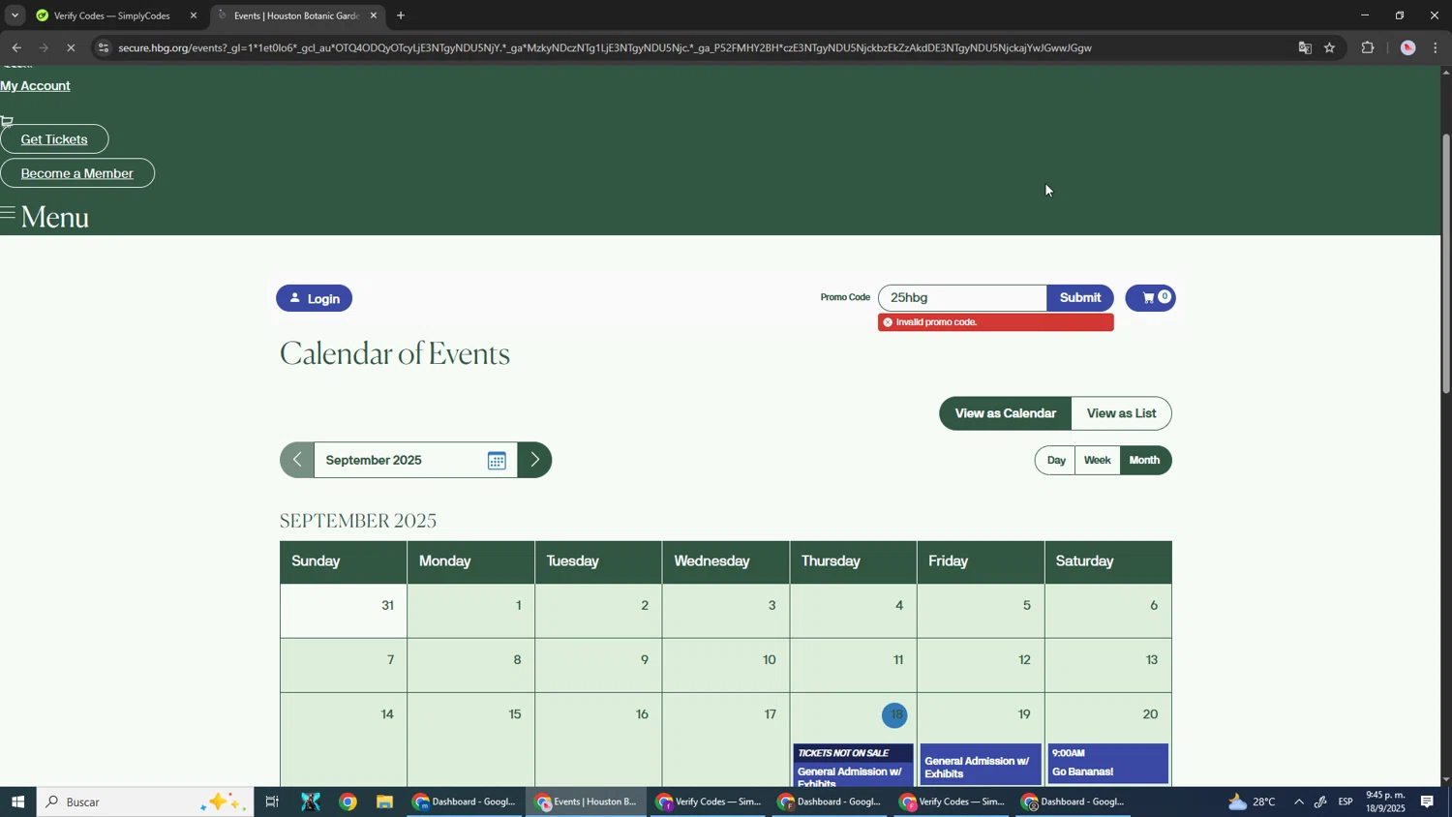Open the browser extensions puzzle icon
The height and width of the screenshot is (817, 1452).
pyautogui.click(x=1368, y=47)
